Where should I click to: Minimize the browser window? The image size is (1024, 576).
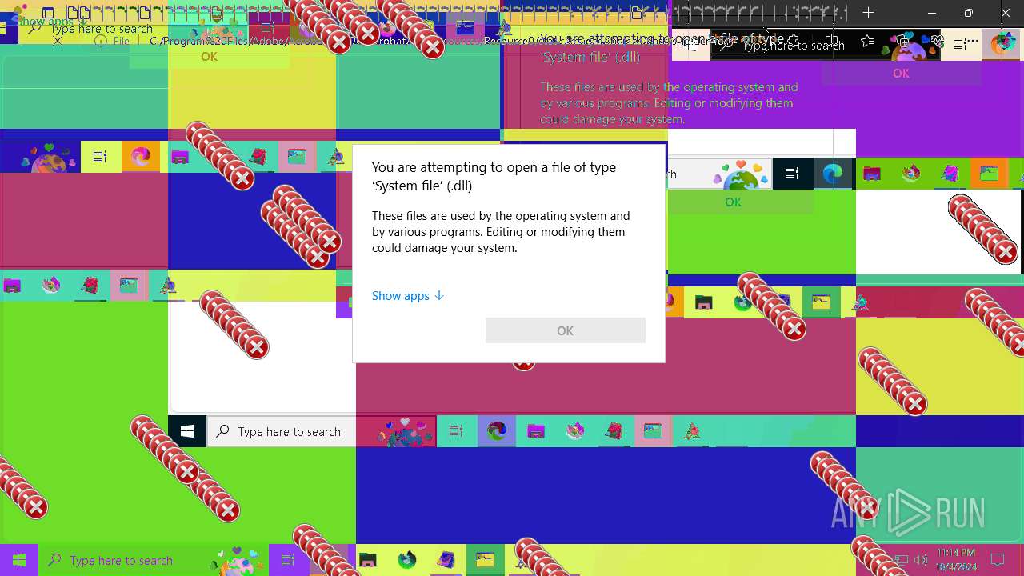point(932,13)
